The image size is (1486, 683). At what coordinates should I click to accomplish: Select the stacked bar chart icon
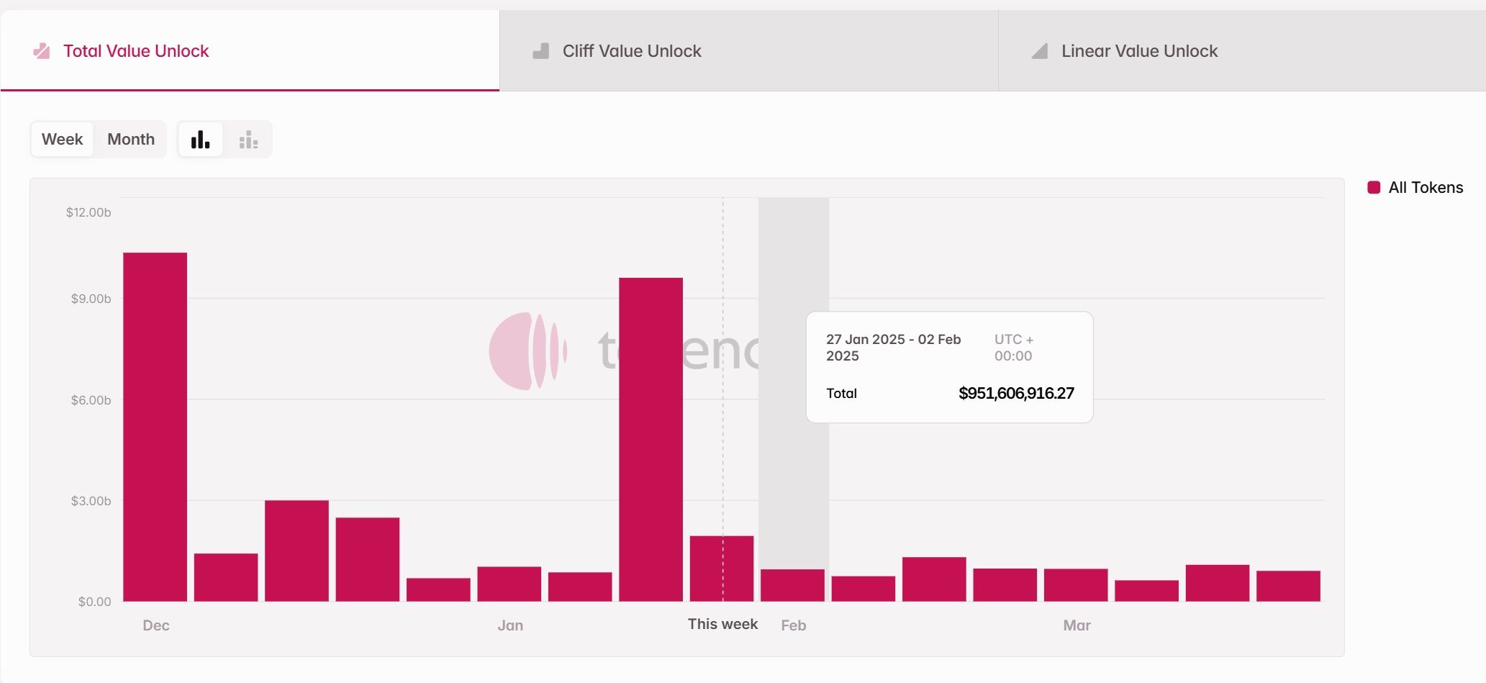coord(248,139)
